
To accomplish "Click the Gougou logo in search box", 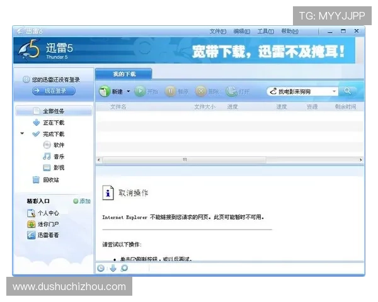I will click(x=273, y=91).
